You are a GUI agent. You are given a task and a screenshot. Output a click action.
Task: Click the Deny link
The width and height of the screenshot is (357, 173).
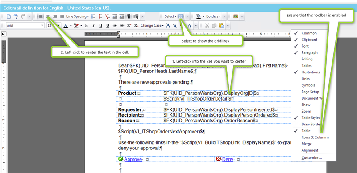[x=228, y=159]
